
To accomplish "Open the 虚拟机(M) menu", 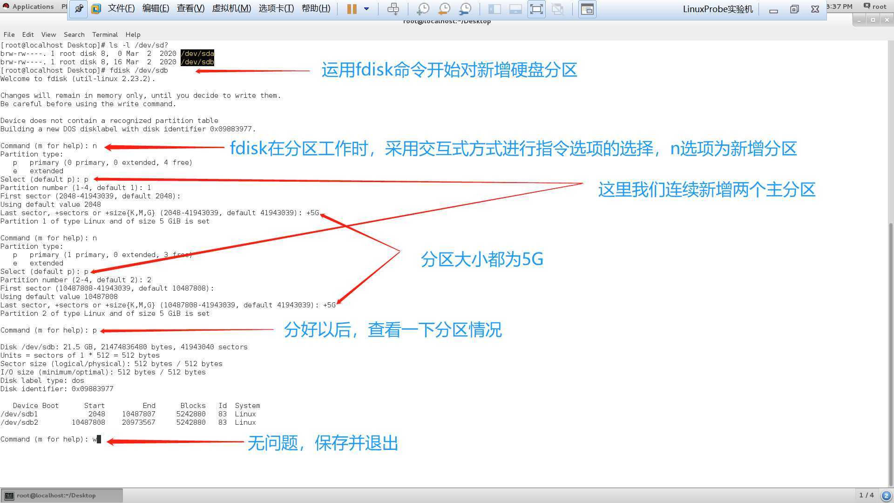I will point(231,8).
